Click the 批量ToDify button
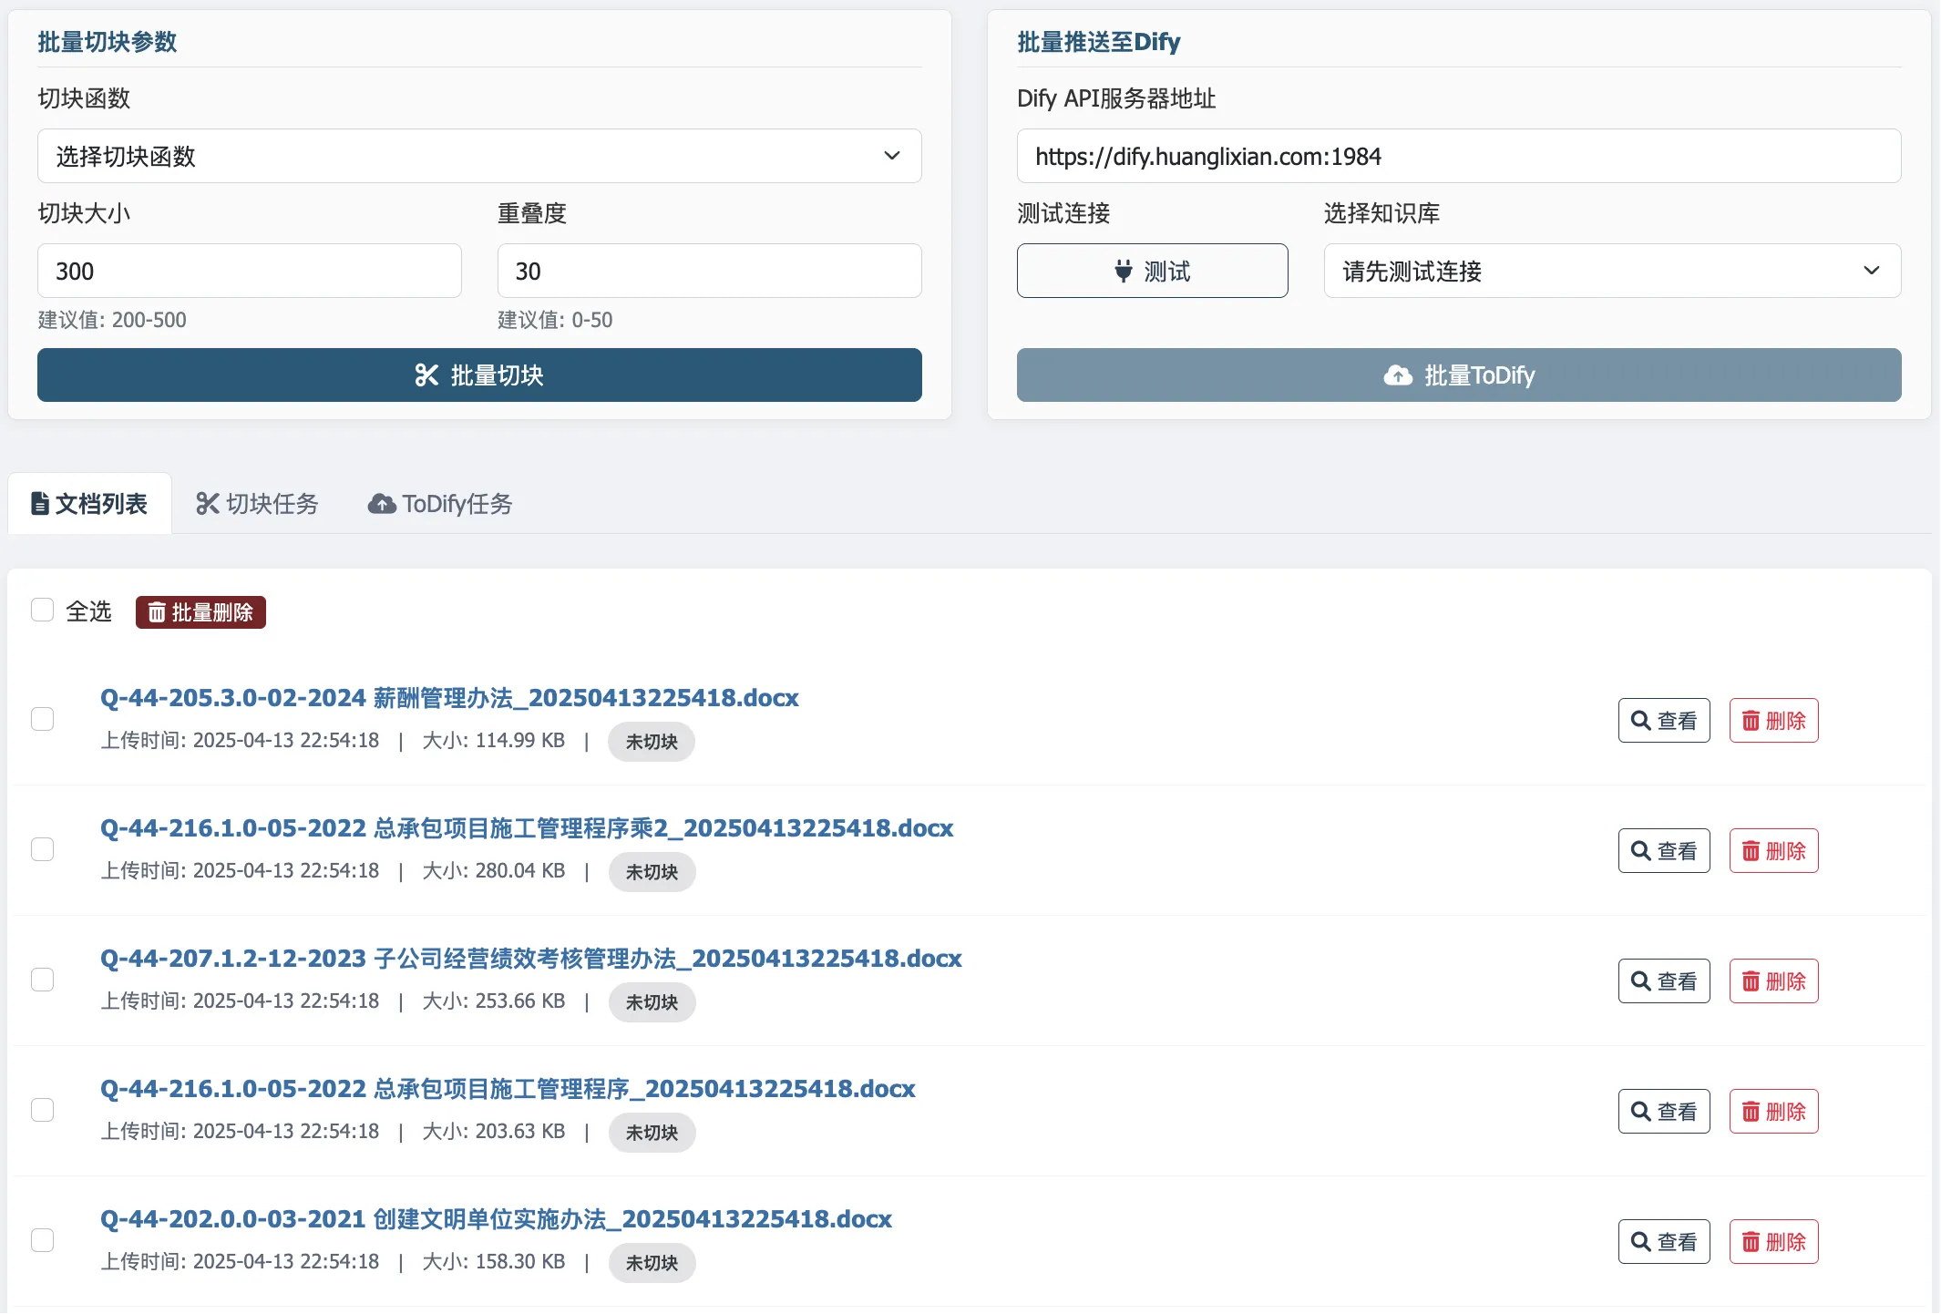Viewport: 1941px width, 1314px height. (x=1459, y=375)
